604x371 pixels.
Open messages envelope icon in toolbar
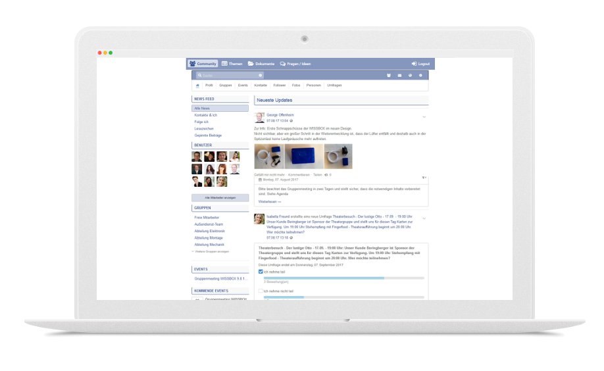pyautogui.click(x=399, y=76)
